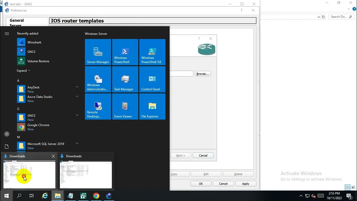Open Windows Administrative Tools tile
This screenshot has height=201, width=357.
pyautogui.click(x=98, y=79)
